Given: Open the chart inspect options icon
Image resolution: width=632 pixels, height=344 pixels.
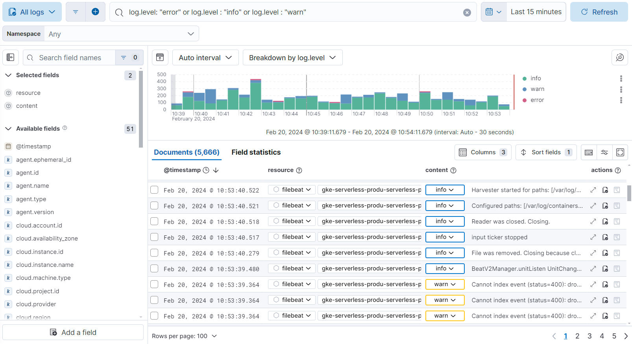Looking at the screenshot, I should [x=619, y=57].
